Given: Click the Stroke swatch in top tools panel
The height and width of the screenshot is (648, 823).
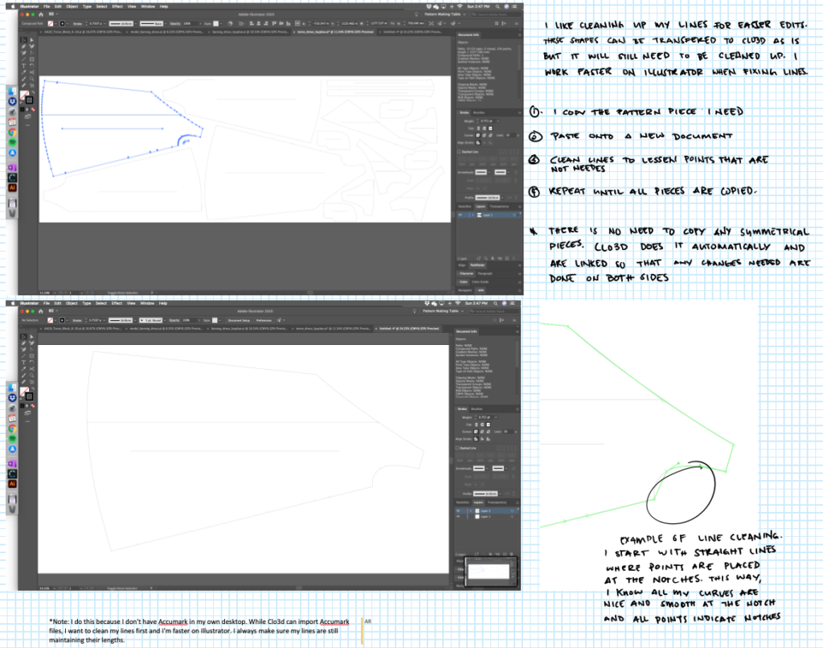Looking at the screenshot, I should (30, 100).
